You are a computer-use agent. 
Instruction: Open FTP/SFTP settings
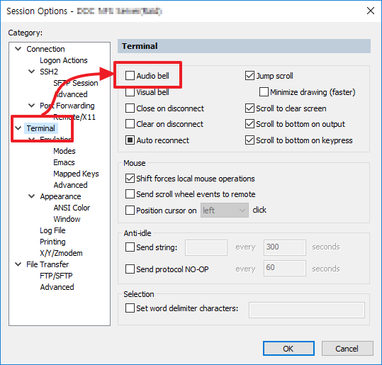pyautogui.click(x=56, y=276)
